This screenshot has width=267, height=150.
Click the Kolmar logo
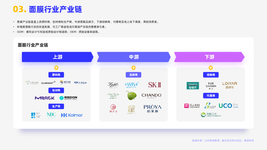click(x=72, y=115)
